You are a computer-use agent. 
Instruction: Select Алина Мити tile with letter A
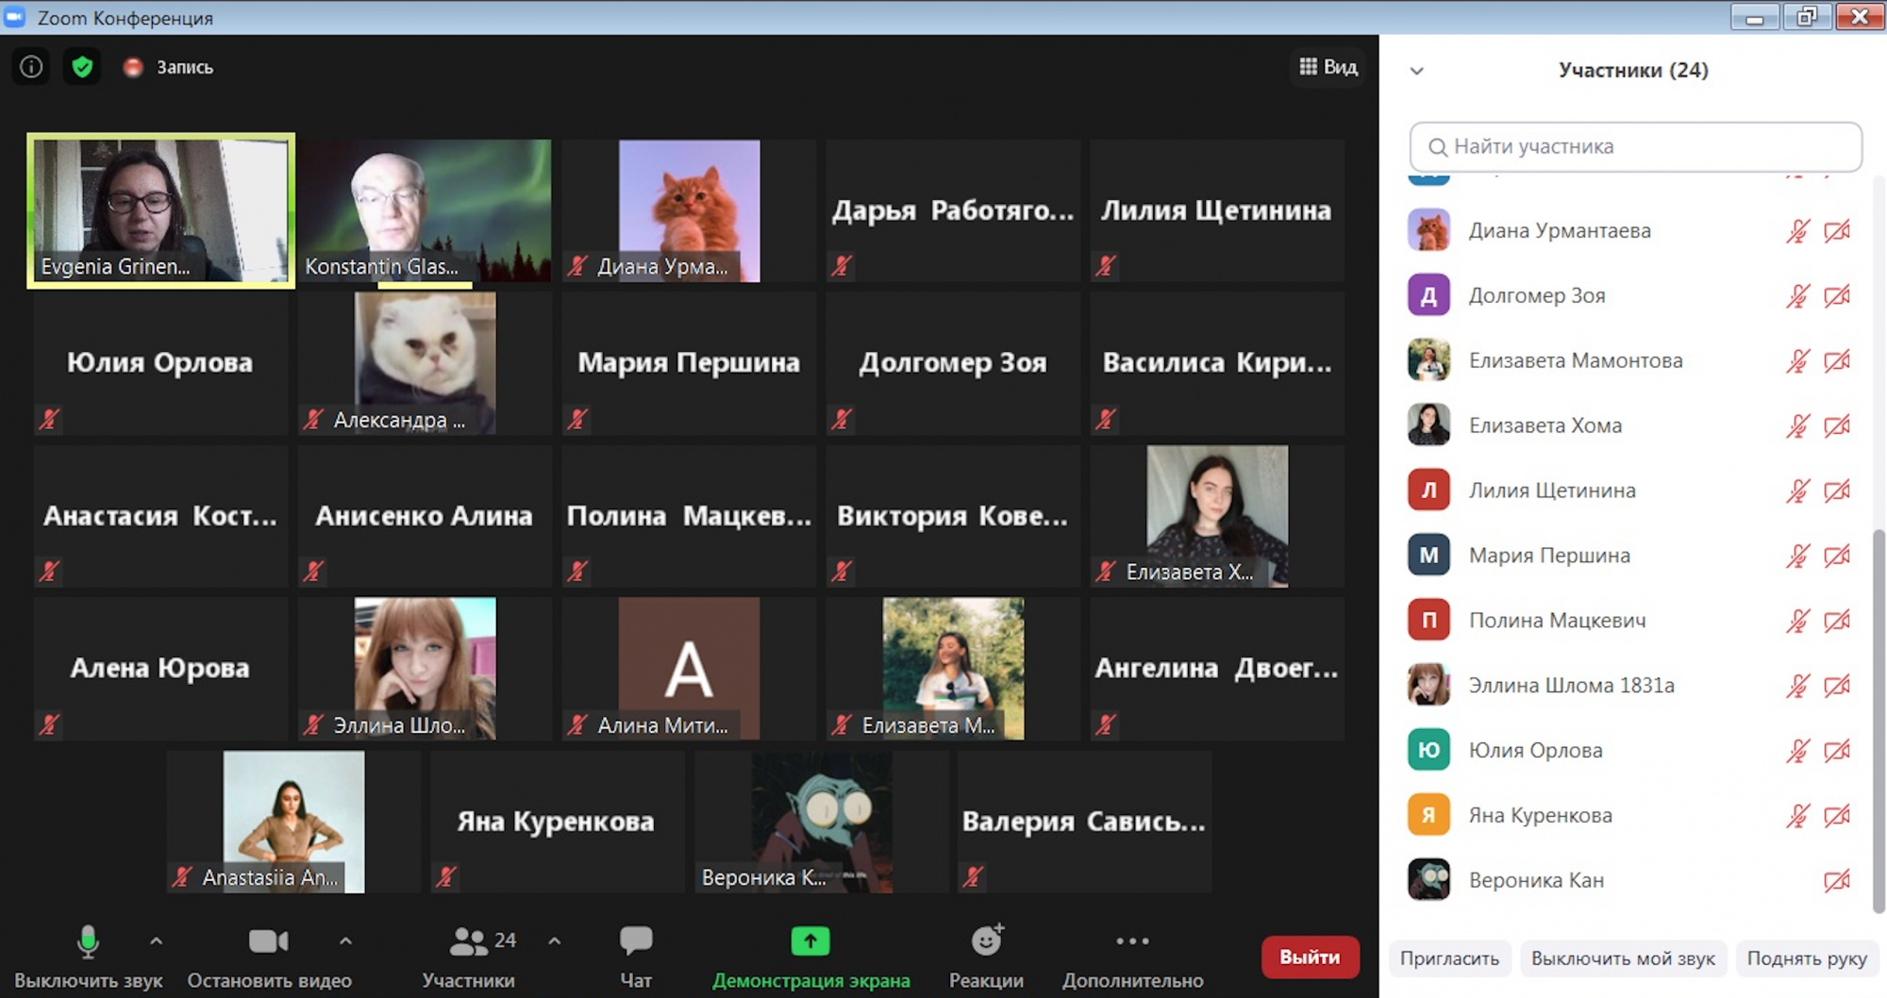pos(689,669)
